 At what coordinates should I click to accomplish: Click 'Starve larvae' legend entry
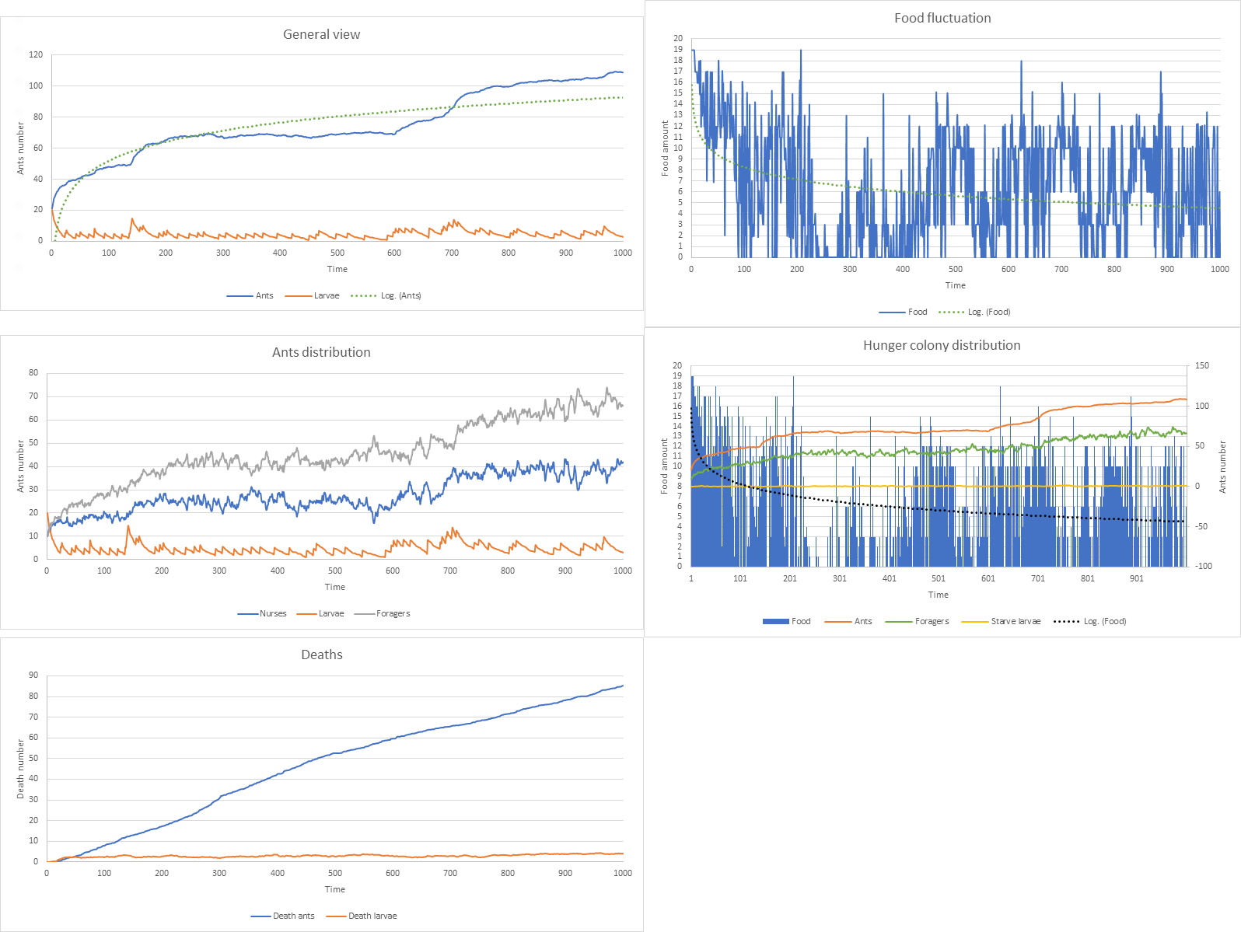coord(1001,621)
